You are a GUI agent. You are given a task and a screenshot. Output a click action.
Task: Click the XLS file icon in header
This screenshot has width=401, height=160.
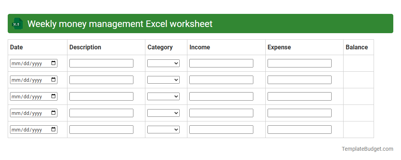tap(17, 24)
